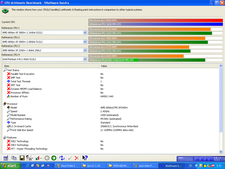The height and width of the screenshot is (169, 225).
Task: Click the Total Test Threads info icon
Action: pos(8,81)
